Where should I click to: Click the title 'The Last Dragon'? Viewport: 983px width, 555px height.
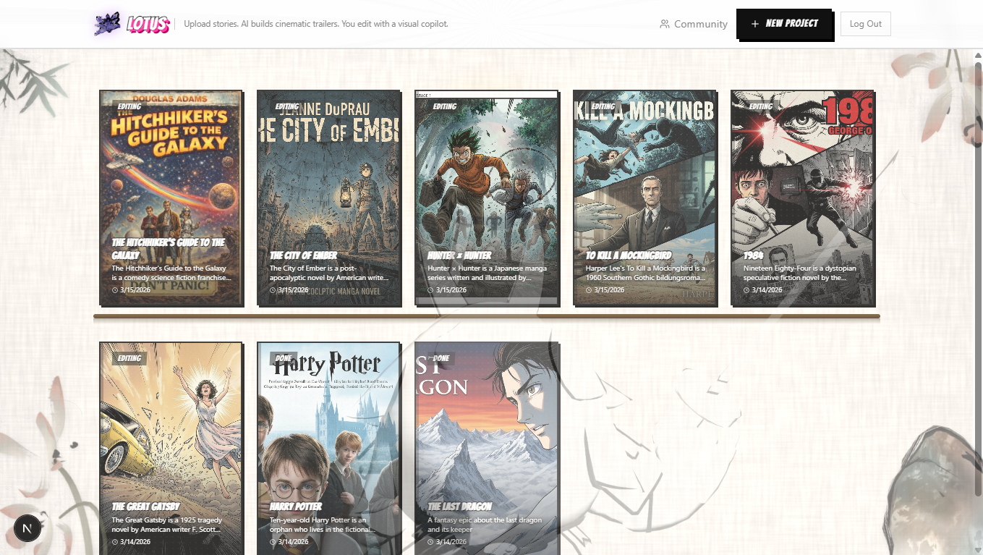[460, 507]
